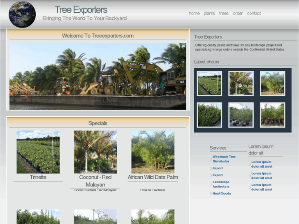The height and width of the screenshot is (224, 299).
Task: Click second Lorem ipsum dolor sit amet link
Action: coord(262,176)
